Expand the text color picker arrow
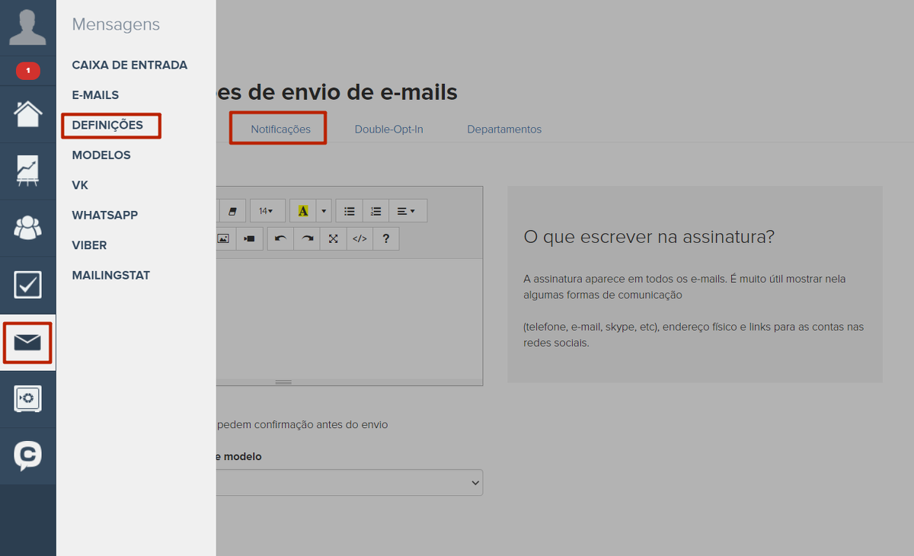914x556 pixels. [324, 211]
